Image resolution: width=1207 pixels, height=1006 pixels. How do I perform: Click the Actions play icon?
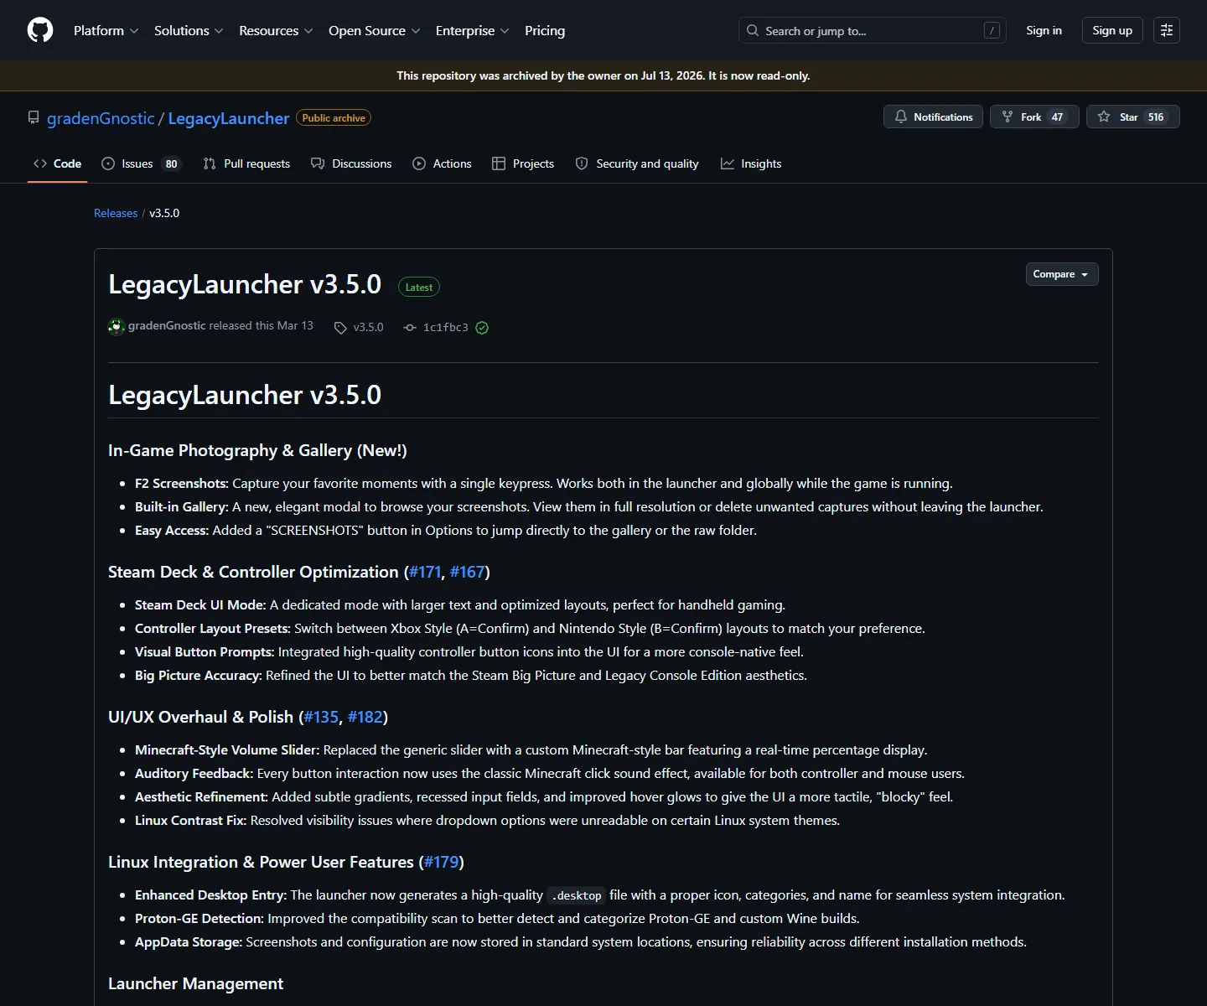pos(419,163)
